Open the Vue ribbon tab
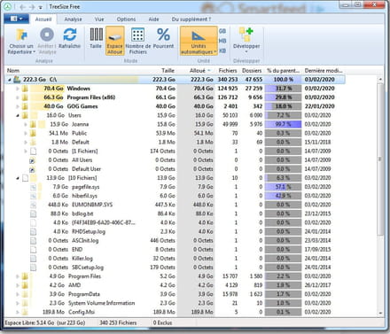This screenshot has width=390, height=334. click(99, 19)
